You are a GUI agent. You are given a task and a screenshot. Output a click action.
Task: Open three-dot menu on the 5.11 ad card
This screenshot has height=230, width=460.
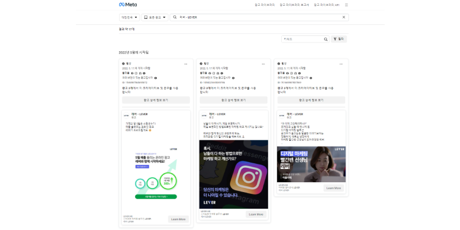[x=341, y=64]
